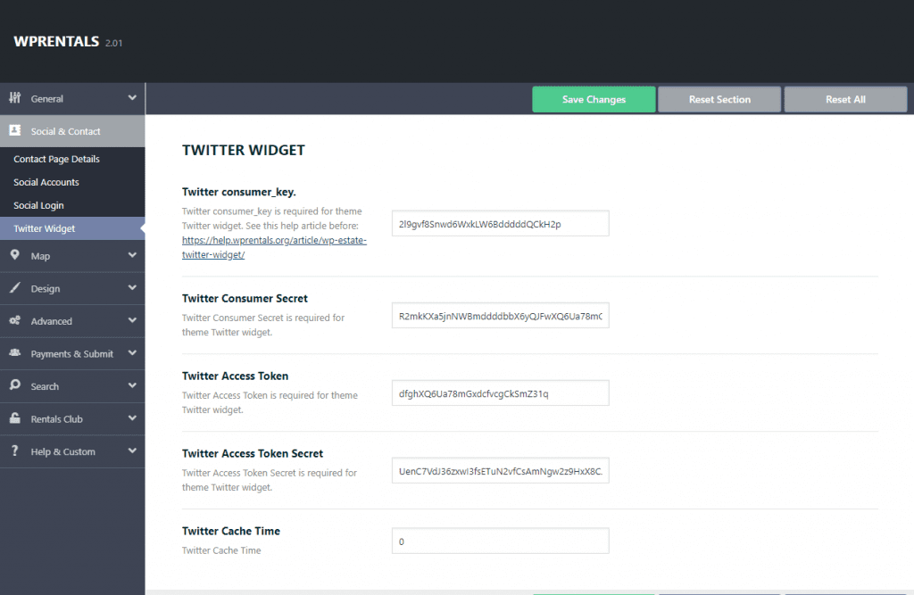Image resolution: width=914 pixels, height=595 pixels.
Task: Open the Social & Contact menu label
Action: tap(65, 132)
